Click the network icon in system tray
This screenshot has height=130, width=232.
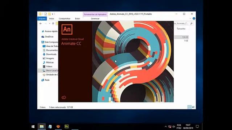[x=170, y=127]
